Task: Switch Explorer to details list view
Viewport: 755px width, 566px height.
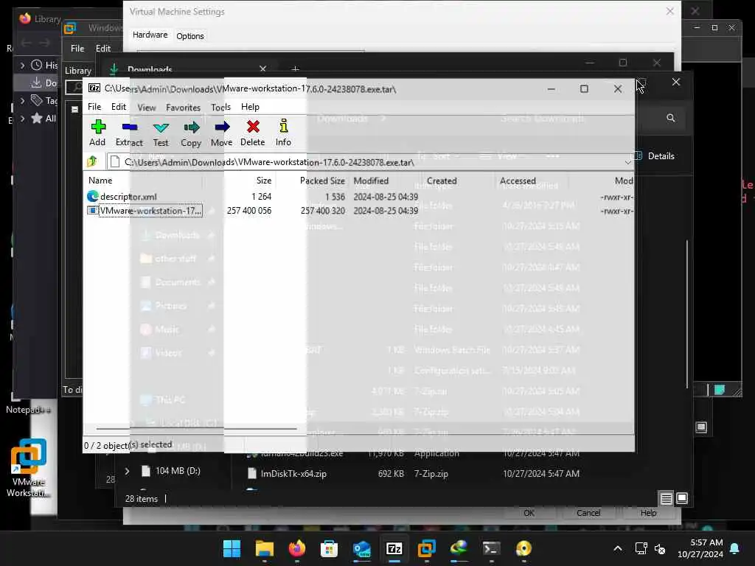Action: pos(666,499)
